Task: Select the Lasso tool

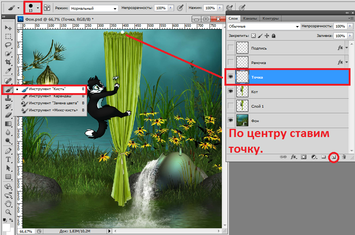Action: (8, 45)
